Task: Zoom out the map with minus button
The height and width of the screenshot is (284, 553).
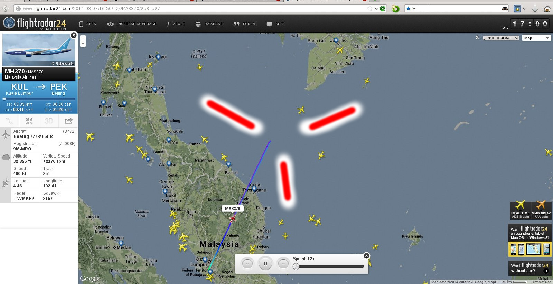Action: pos(83,44)
